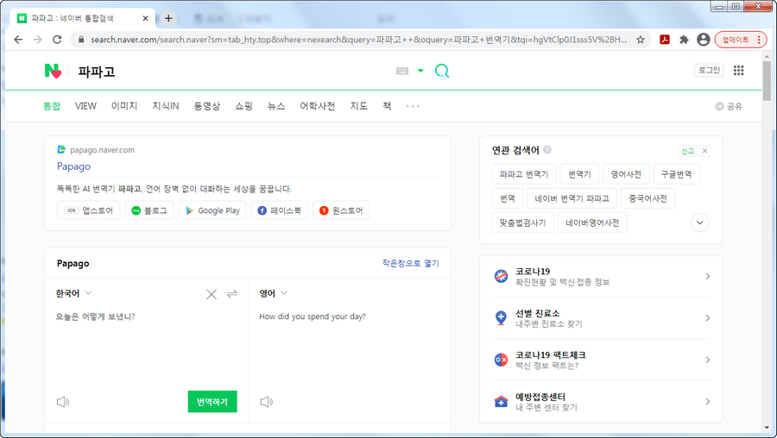Viewport: 777px width, 438px height.
Task: Click 작은창으로 열기 link
Action: click(x=410, y=263)
